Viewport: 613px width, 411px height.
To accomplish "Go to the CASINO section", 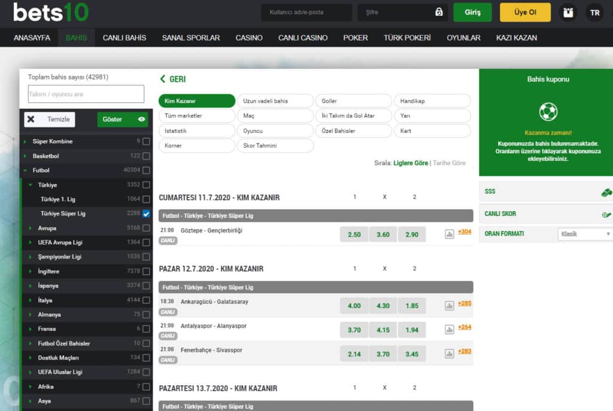I will (249, 38).
